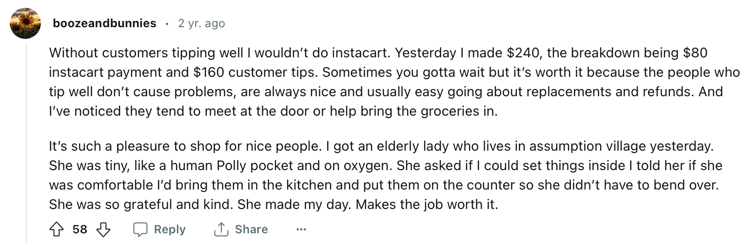Image resolution: width=744 pixels, height=243 pixels.
Task: Visit the boozeandbunnies user profile
Action: click(x=104, y=23)
